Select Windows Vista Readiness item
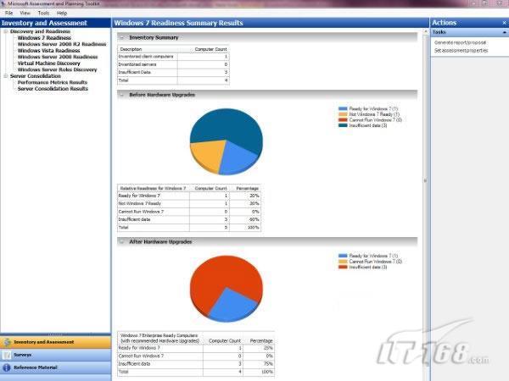 click(48, 51)
